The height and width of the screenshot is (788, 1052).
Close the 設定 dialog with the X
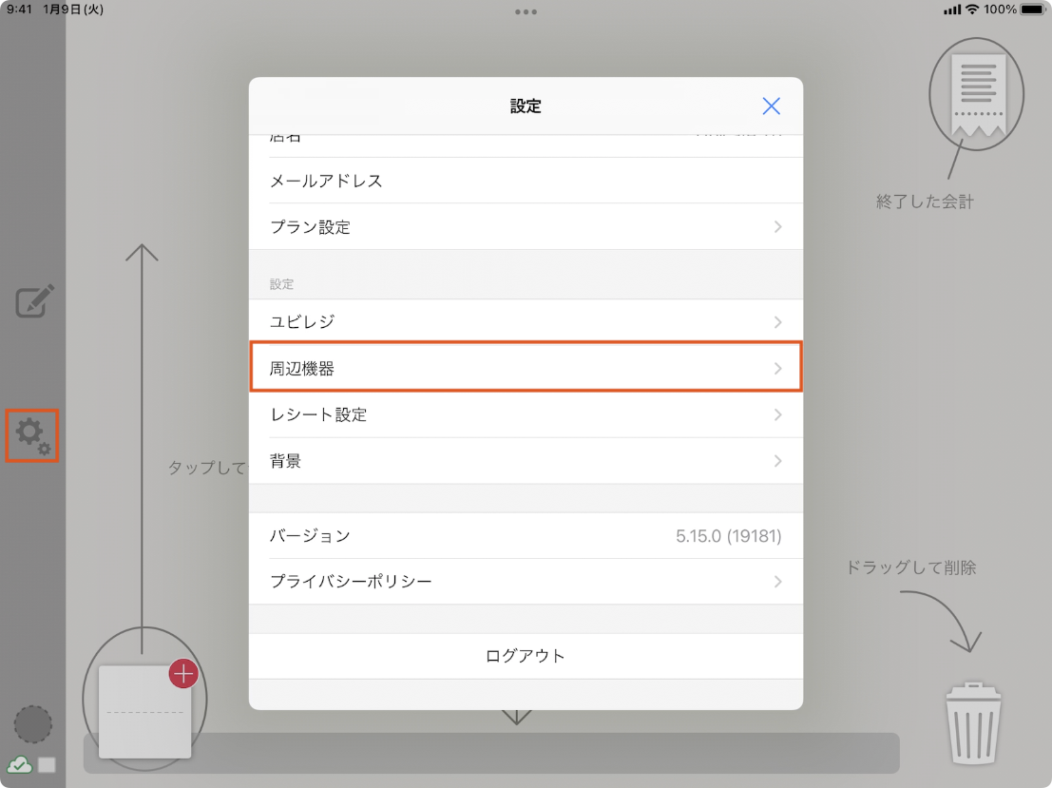pos(771,106)
